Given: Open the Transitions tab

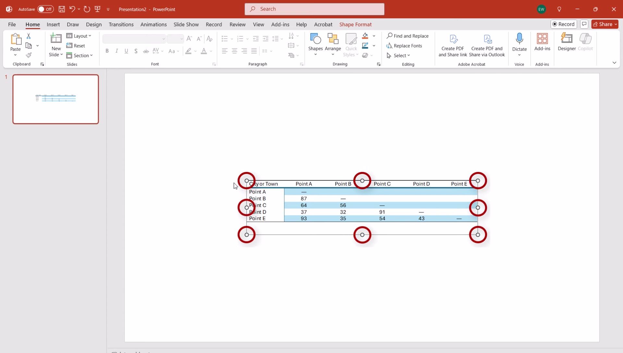Looking at the screenshot, I should point(121,24).
